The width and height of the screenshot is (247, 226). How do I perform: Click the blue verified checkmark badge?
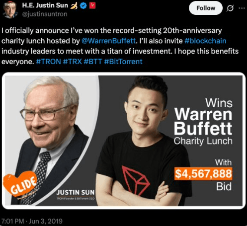pos(83,5)
